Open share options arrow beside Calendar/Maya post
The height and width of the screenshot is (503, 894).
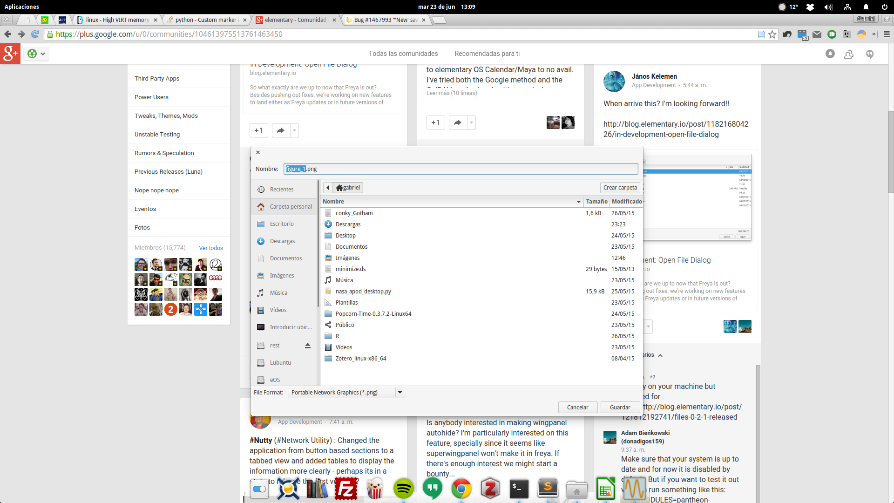[x=471, y=122]
